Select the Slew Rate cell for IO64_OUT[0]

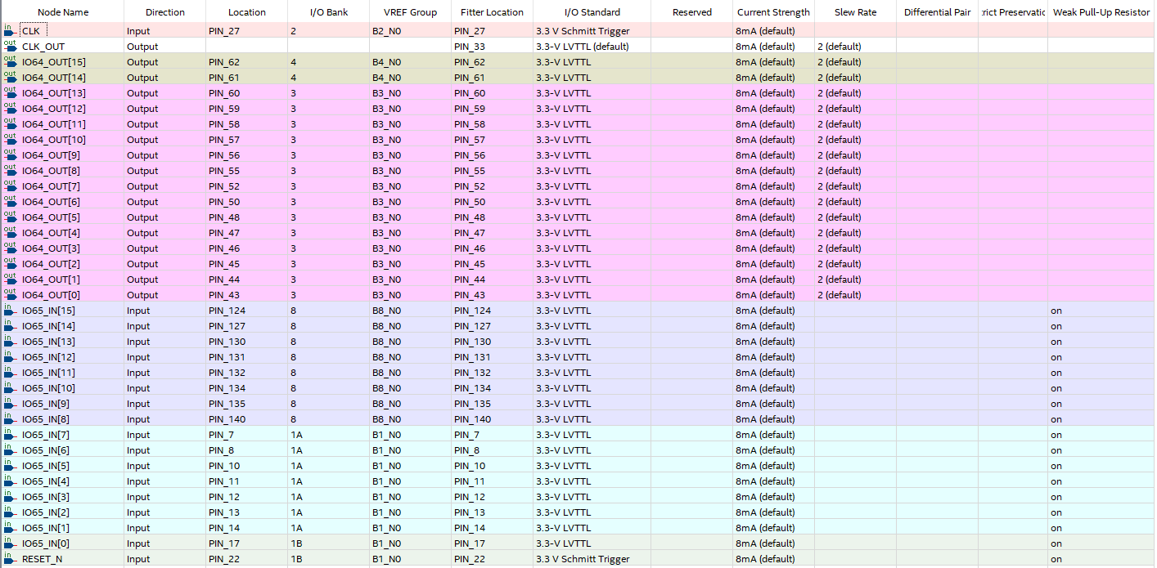(x=856, y=294)
